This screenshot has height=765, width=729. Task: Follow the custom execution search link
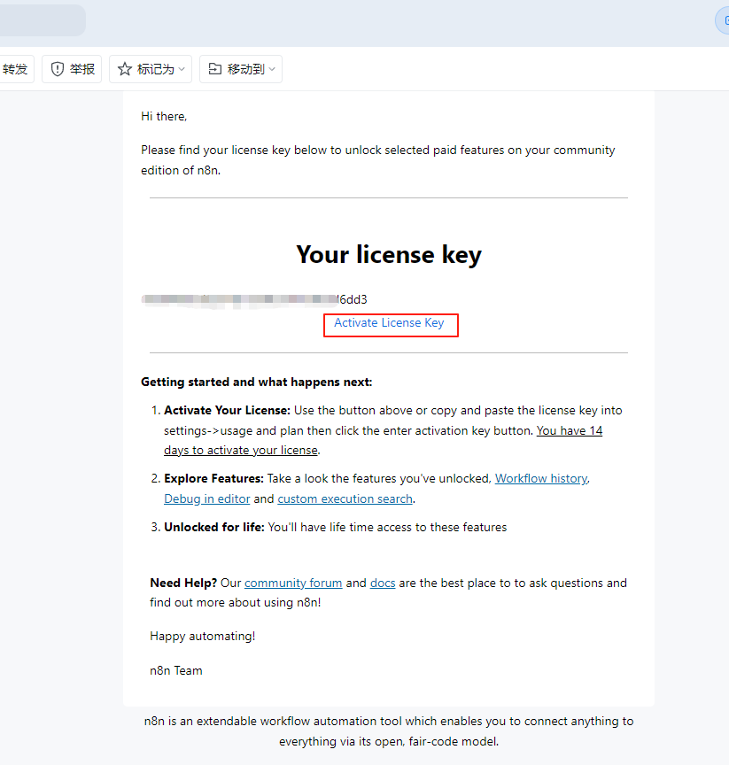click(345, 498)
